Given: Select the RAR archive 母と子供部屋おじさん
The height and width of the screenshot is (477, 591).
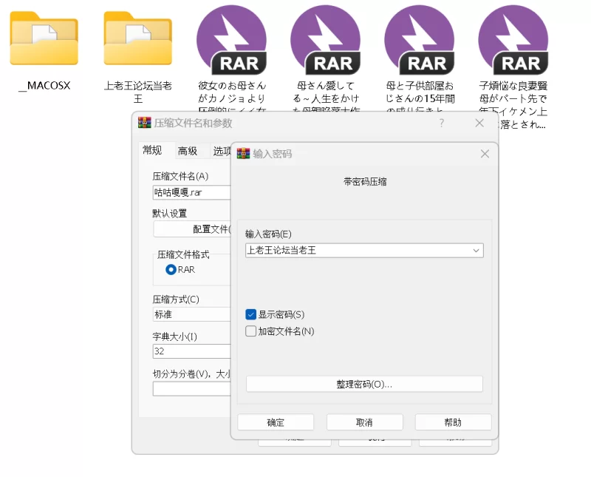Looking at the screenshot, I should pyautogui.click(x=419, y=40).
